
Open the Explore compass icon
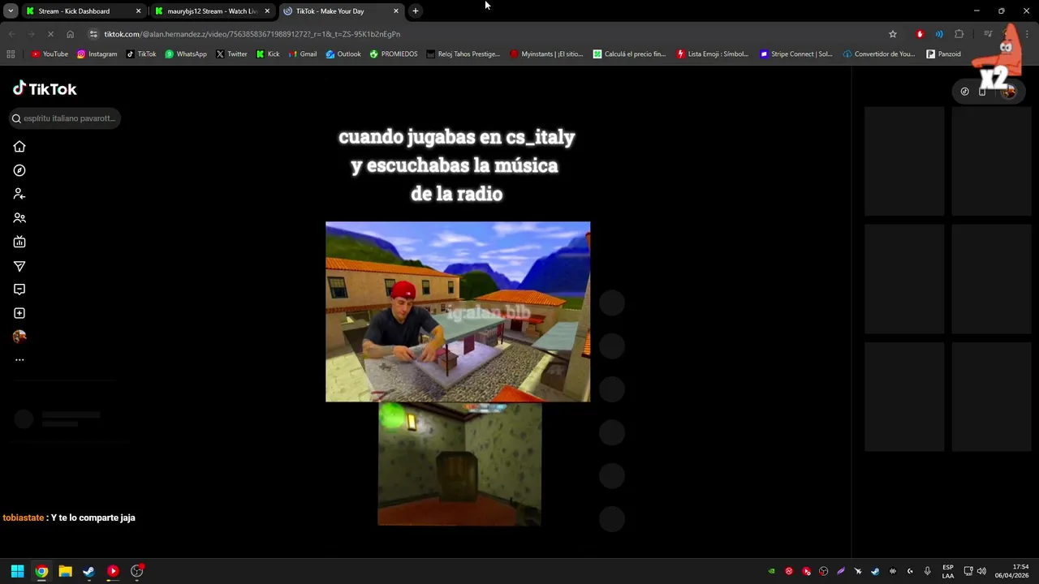pyautogui.click(x=19, y=170)
